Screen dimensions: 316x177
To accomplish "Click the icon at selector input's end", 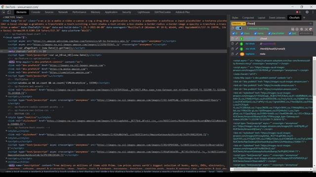I will click(x=311, y=24).
